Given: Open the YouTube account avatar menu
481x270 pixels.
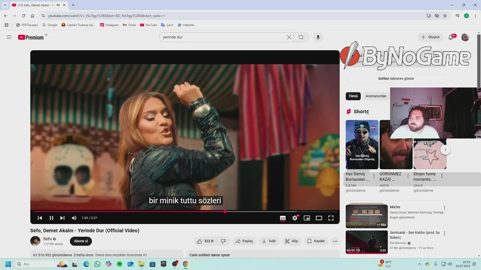Looking at the screenshot, I should [x=465, y=37].
